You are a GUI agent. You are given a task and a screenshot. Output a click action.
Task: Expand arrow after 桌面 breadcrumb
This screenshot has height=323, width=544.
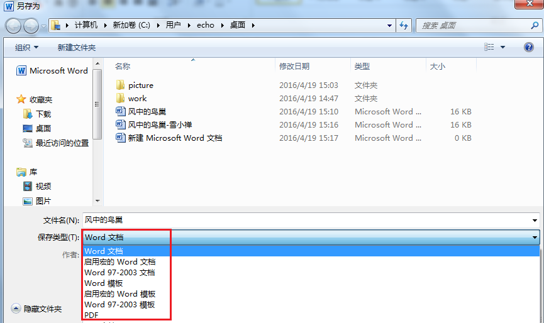tap(253, 25)
